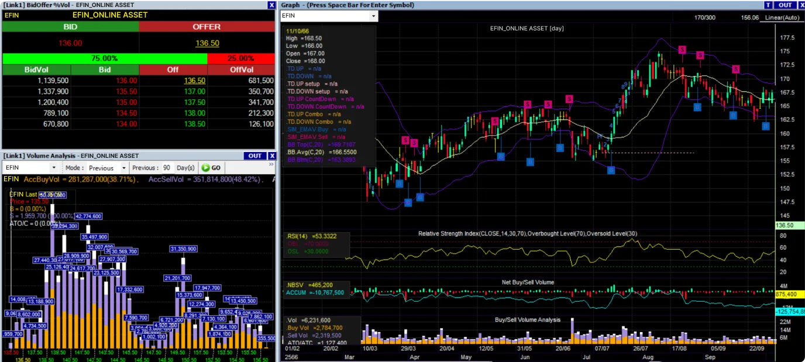Click the Relative Strength Index pane title
805x362 pixels.
click(528, 234)
